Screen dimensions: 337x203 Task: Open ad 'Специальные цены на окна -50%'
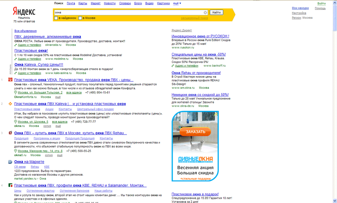pyautogui.click(x=198, y=54)
